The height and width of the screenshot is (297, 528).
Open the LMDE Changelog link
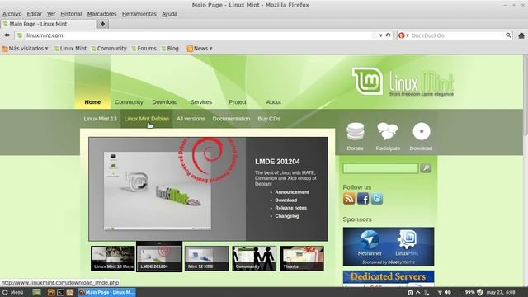coord(287,216)
